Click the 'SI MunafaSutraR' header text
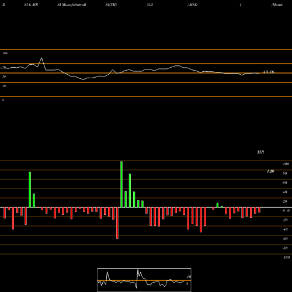 click(x=72, y=5)
